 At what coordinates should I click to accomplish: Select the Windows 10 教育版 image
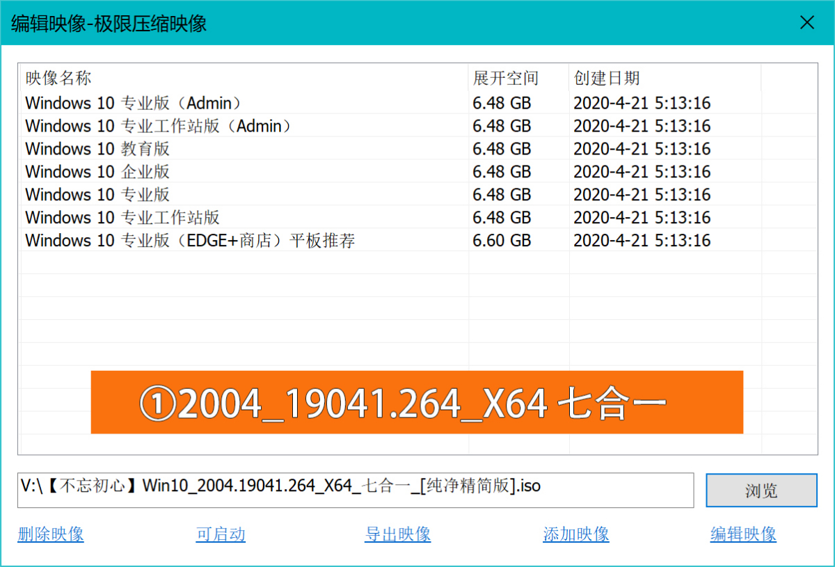click(97, 150)
